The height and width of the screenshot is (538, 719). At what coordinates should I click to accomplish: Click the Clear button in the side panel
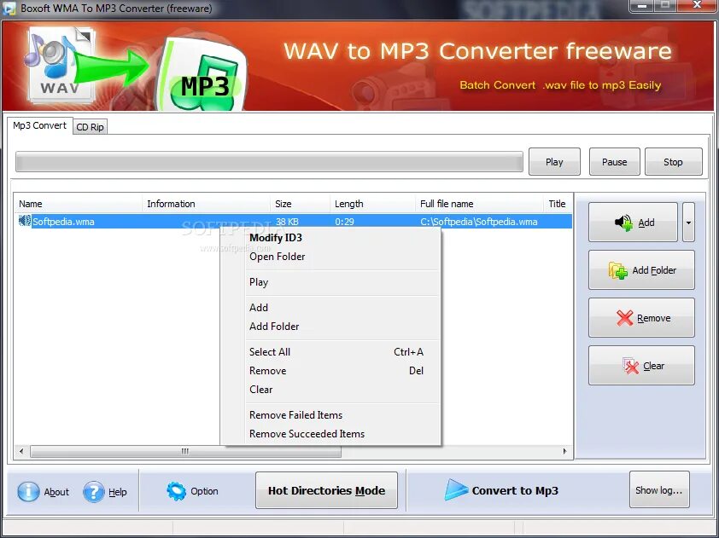click(x=641, y=366)
